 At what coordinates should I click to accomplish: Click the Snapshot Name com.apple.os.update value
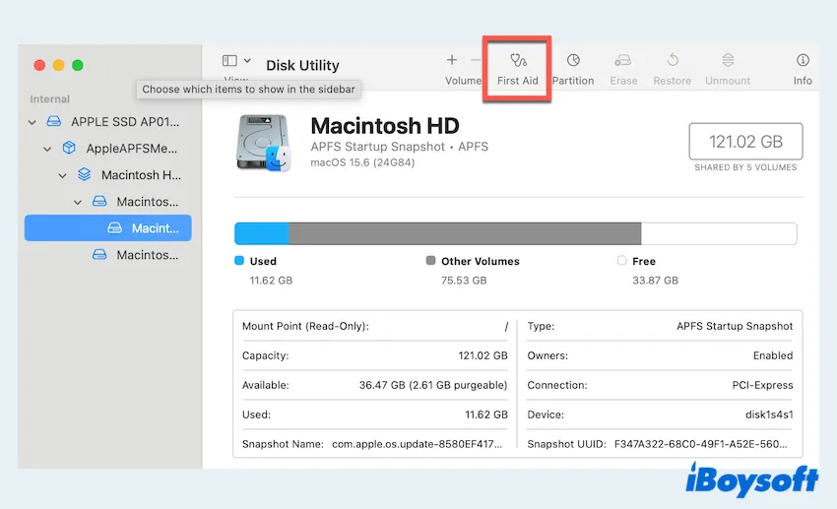(x=417, y=444)
